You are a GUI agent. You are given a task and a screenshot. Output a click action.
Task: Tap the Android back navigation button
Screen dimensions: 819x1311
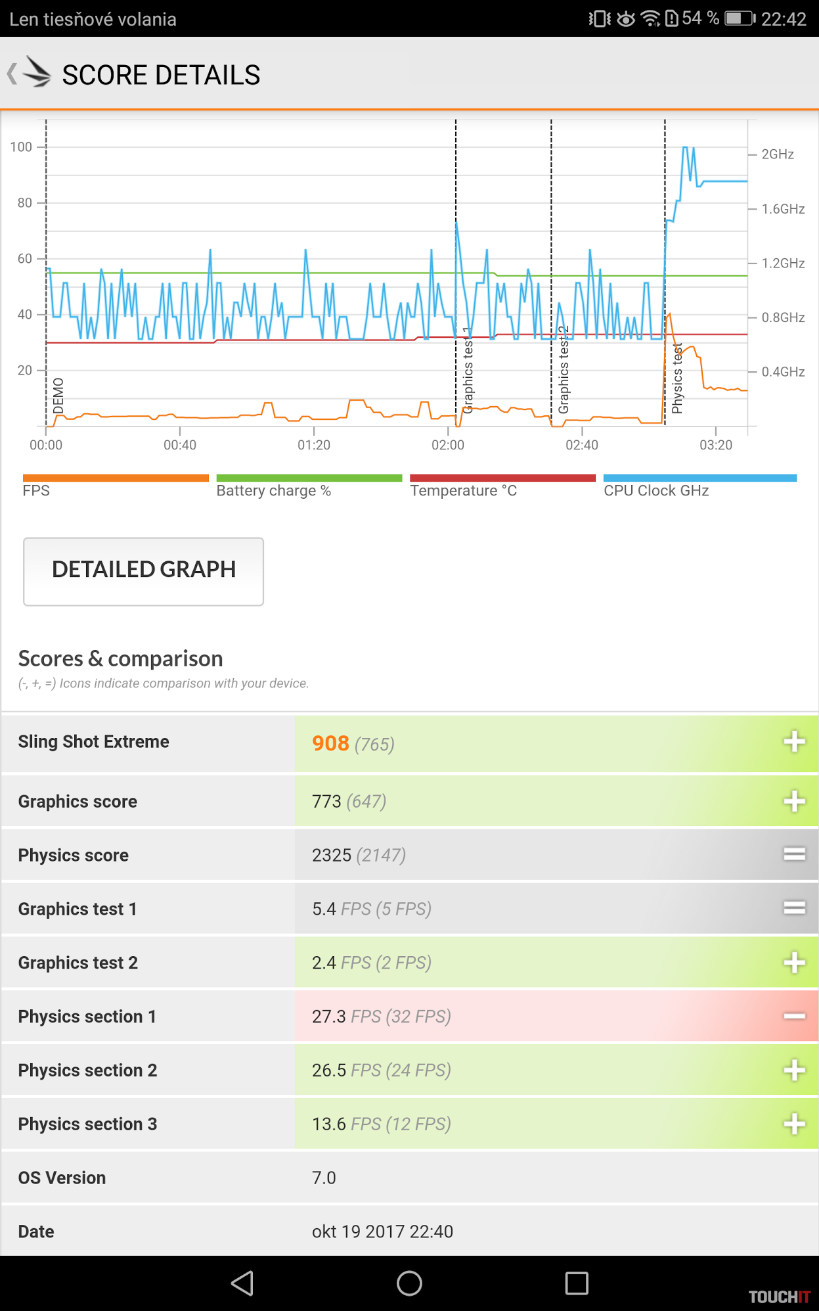pyautogui.click(x=242, y=1283)
